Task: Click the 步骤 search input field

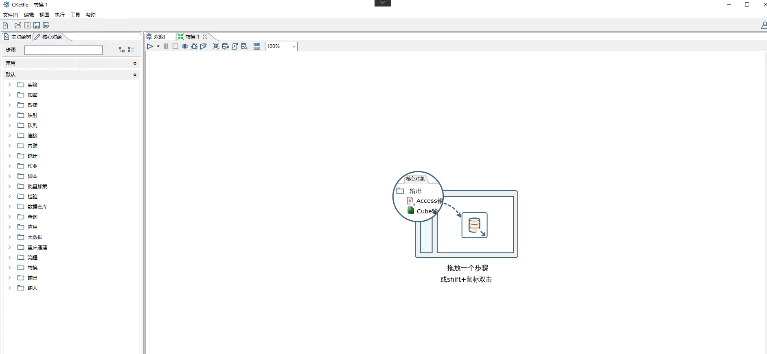Action: [x=64, y=50]
